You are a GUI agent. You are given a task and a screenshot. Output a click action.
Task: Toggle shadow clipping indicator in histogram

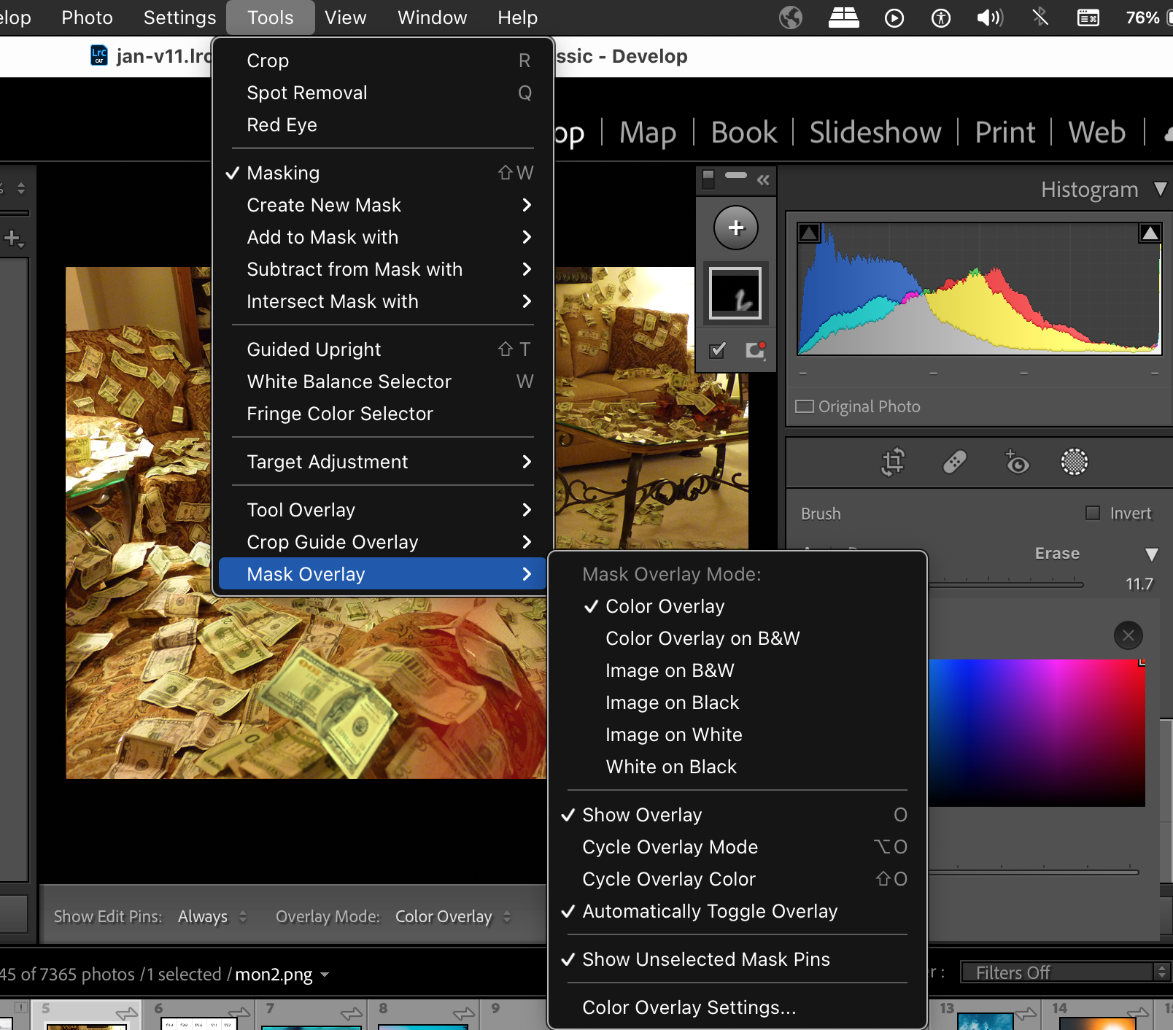click(809, 233)
